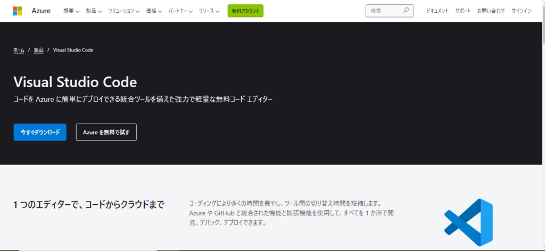Click Visual Studio Code breadcrumb text
Viewport: 545px width, 251px height.
point(73,50)
